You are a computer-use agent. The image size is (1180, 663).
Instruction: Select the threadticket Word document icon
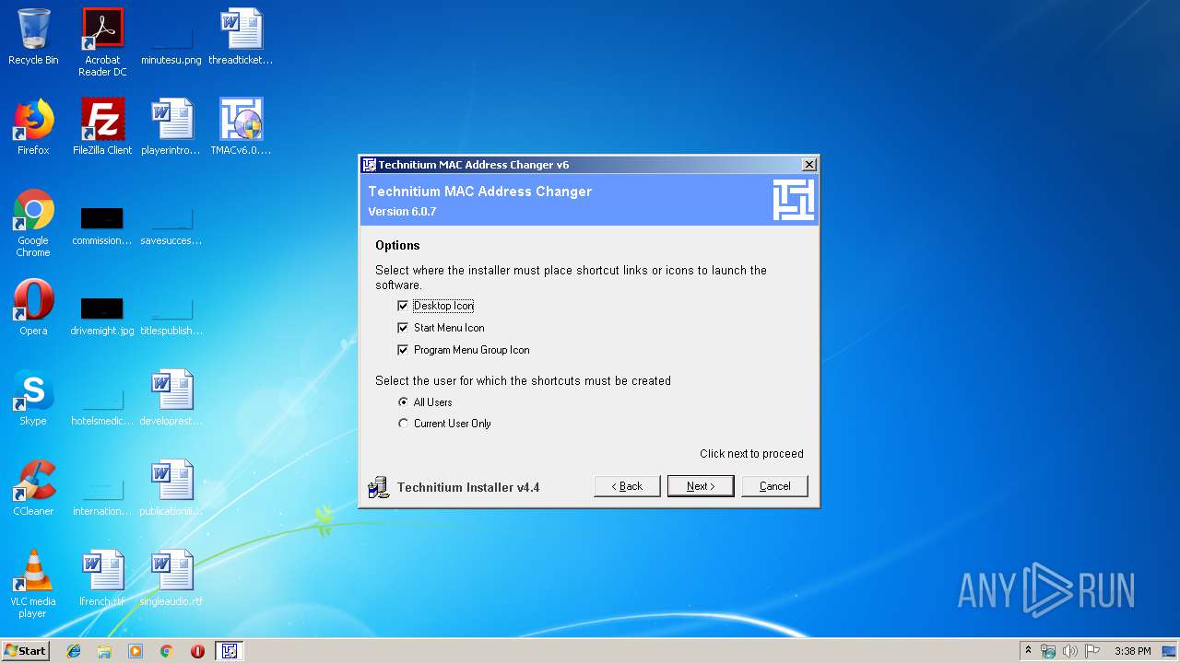[x=241, y=37]
